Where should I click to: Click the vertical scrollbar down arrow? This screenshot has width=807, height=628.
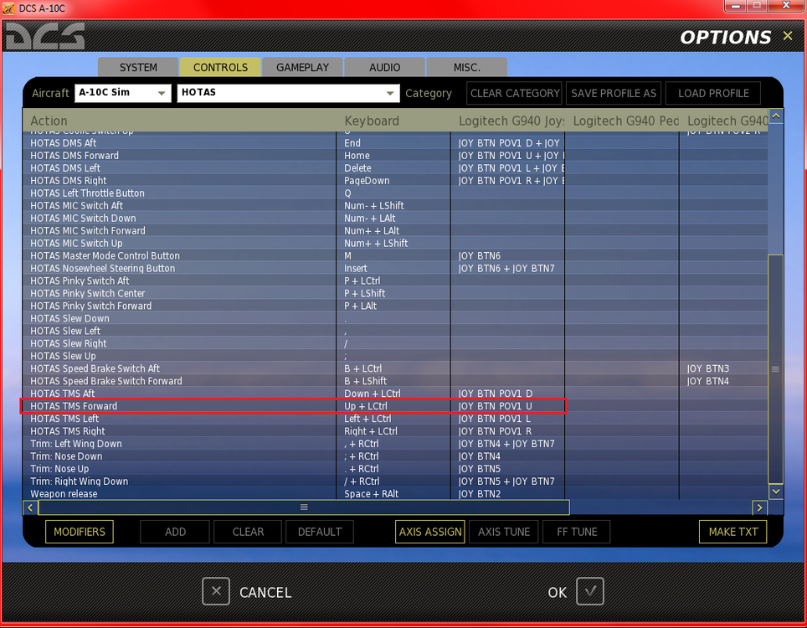pyautogui.click(x=775, y=492)
